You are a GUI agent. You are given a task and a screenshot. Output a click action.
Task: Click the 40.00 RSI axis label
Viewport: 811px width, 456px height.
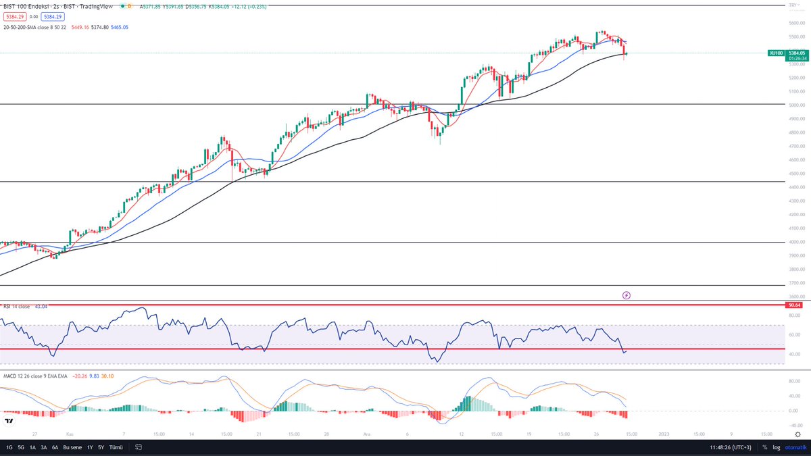click(795, 354)
